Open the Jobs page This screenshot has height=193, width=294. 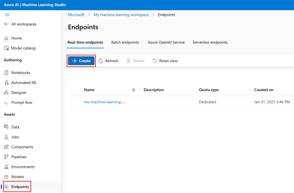(15, 137)
